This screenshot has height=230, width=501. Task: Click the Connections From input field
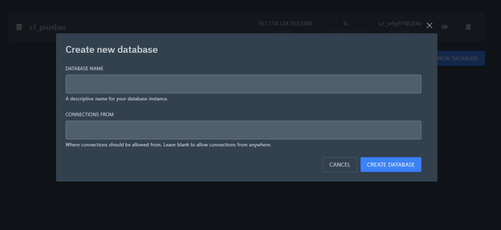(x=243, y=130)
